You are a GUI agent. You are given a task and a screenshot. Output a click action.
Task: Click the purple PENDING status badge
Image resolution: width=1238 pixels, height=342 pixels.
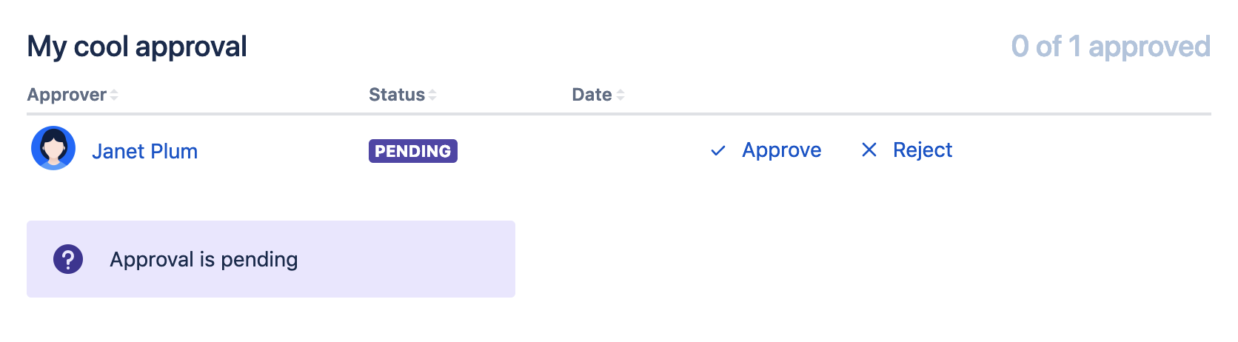412,151
